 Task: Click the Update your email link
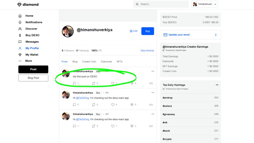[179, 35]
